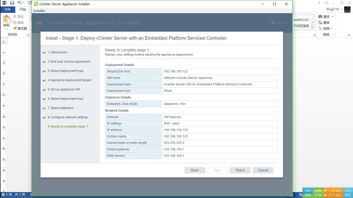
Task: Select step 9 Ready to complete stage 1
Action: 68,127
